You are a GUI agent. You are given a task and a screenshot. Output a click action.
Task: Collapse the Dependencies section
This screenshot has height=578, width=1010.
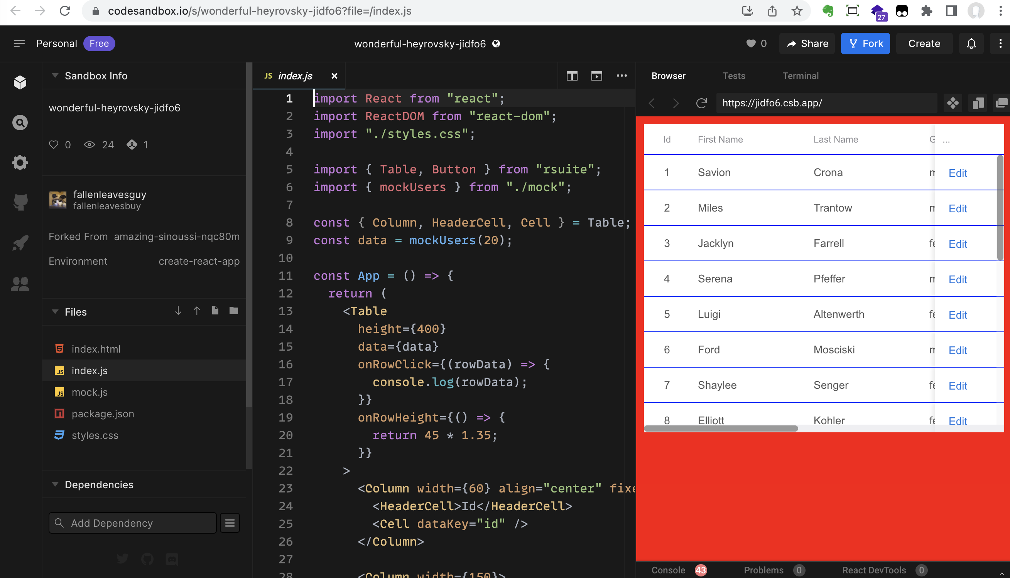[x=55, y=484]
